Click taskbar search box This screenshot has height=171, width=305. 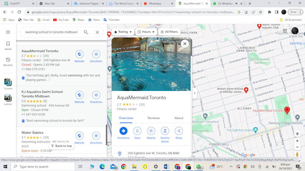[43, 167]
